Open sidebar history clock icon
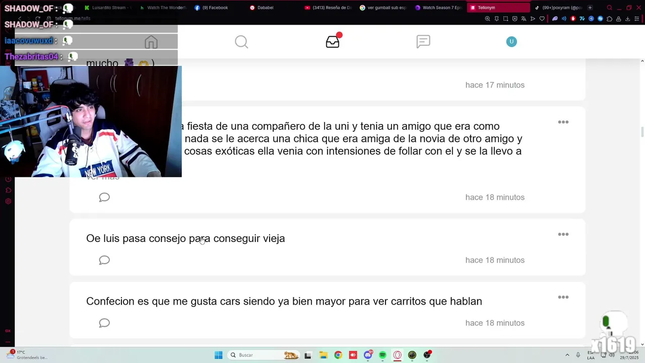 point(8,179)
